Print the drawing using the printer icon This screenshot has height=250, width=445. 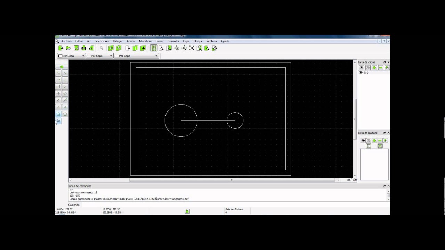click(84, 48)
